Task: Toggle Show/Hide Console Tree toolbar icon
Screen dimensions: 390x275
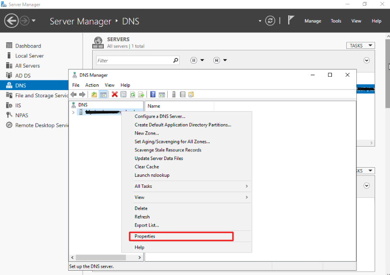Action: coord(103,94)
